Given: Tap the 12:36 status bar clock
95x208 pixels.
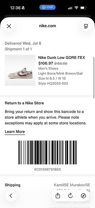Looking at the screenshot, I should point(15,8).
